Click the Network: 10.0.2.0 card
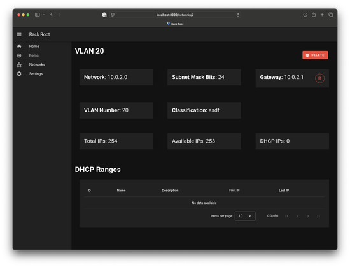 click(116, 77)
